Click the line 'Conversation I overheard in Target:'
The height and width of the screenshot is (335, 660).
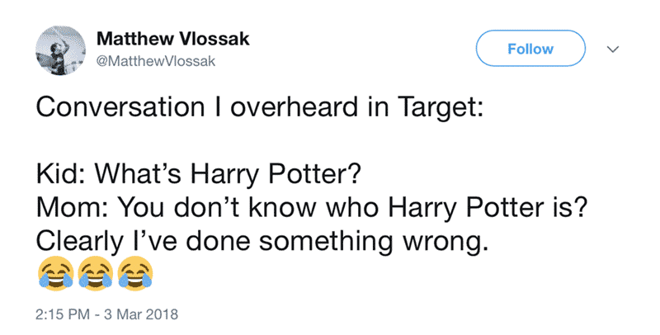pyautogui.click(x=260, y=107)
